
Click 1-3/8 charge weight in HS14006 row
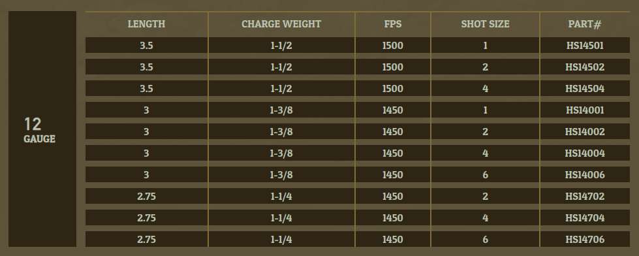coord(281,175)
